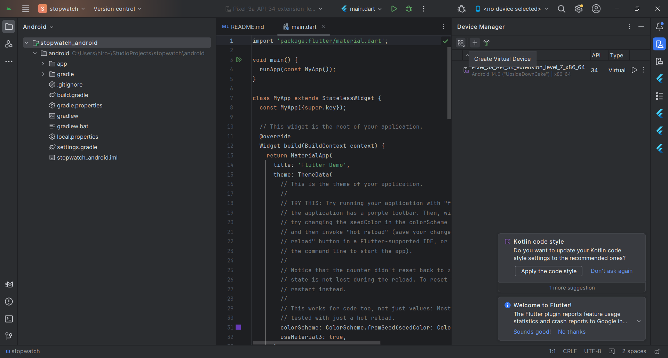Viewport: 668px width, 358px height.
Task: Click the add device plus icon
Action: (x=475, y=43)
